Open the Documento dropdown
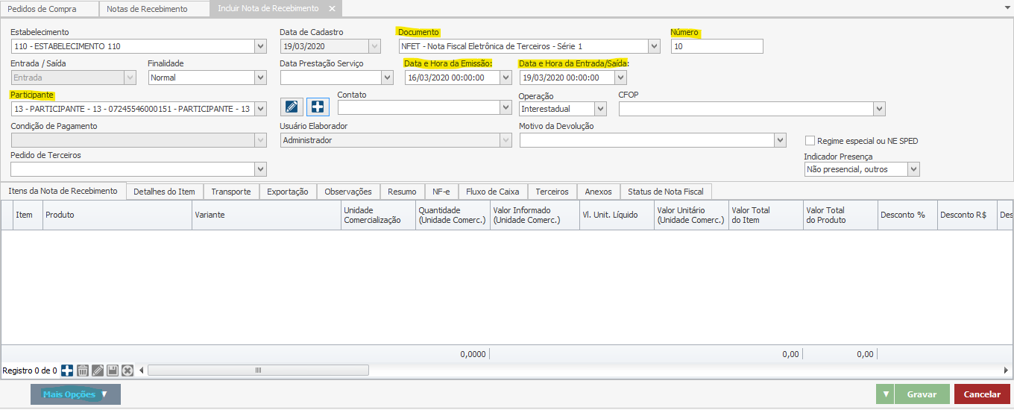 pos(654,46)
